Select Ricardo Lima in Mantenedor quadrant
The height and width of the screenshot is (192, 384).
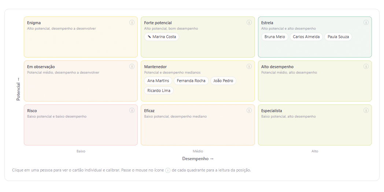pos(159,91)
